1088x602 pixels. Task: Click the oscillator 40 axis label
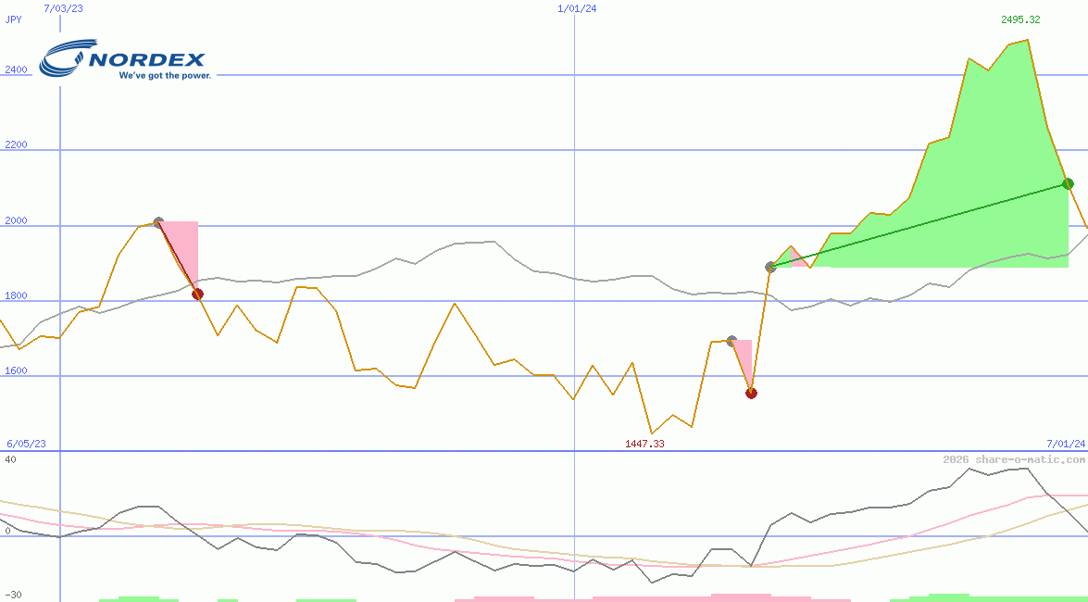10,459
